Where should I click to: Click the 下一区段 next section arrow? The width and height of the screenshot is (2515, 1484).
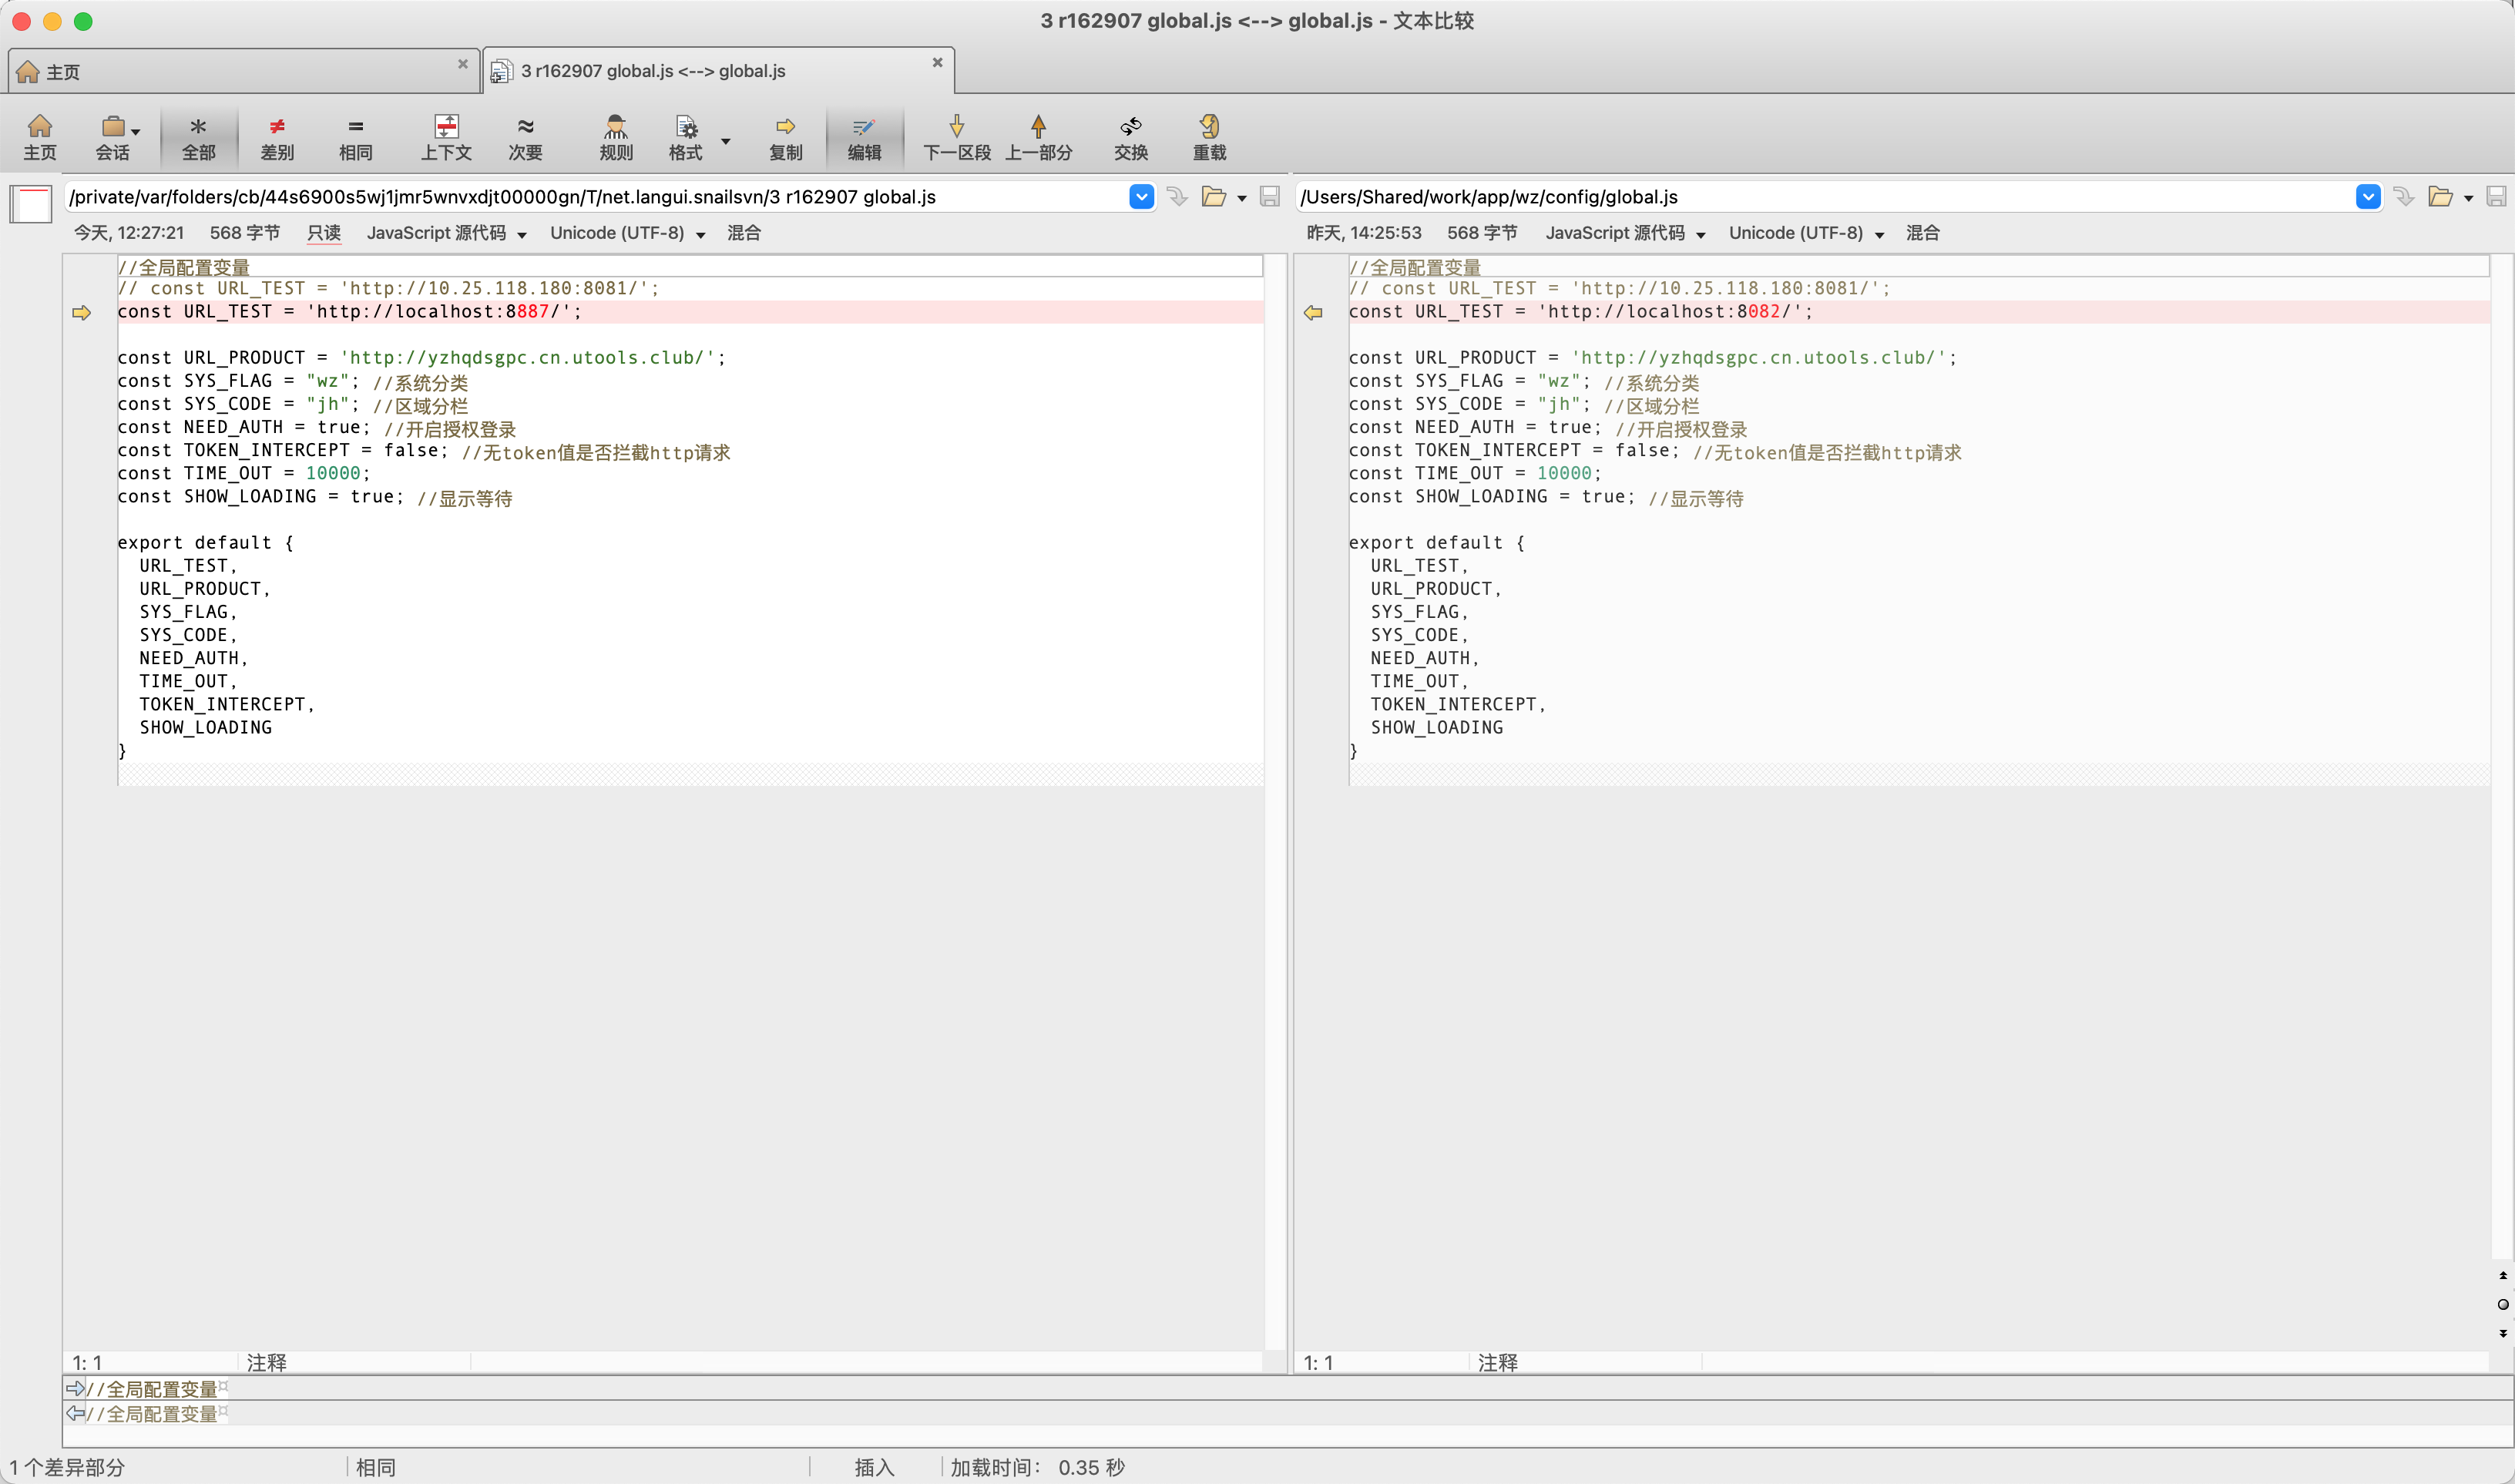point(956,127)
